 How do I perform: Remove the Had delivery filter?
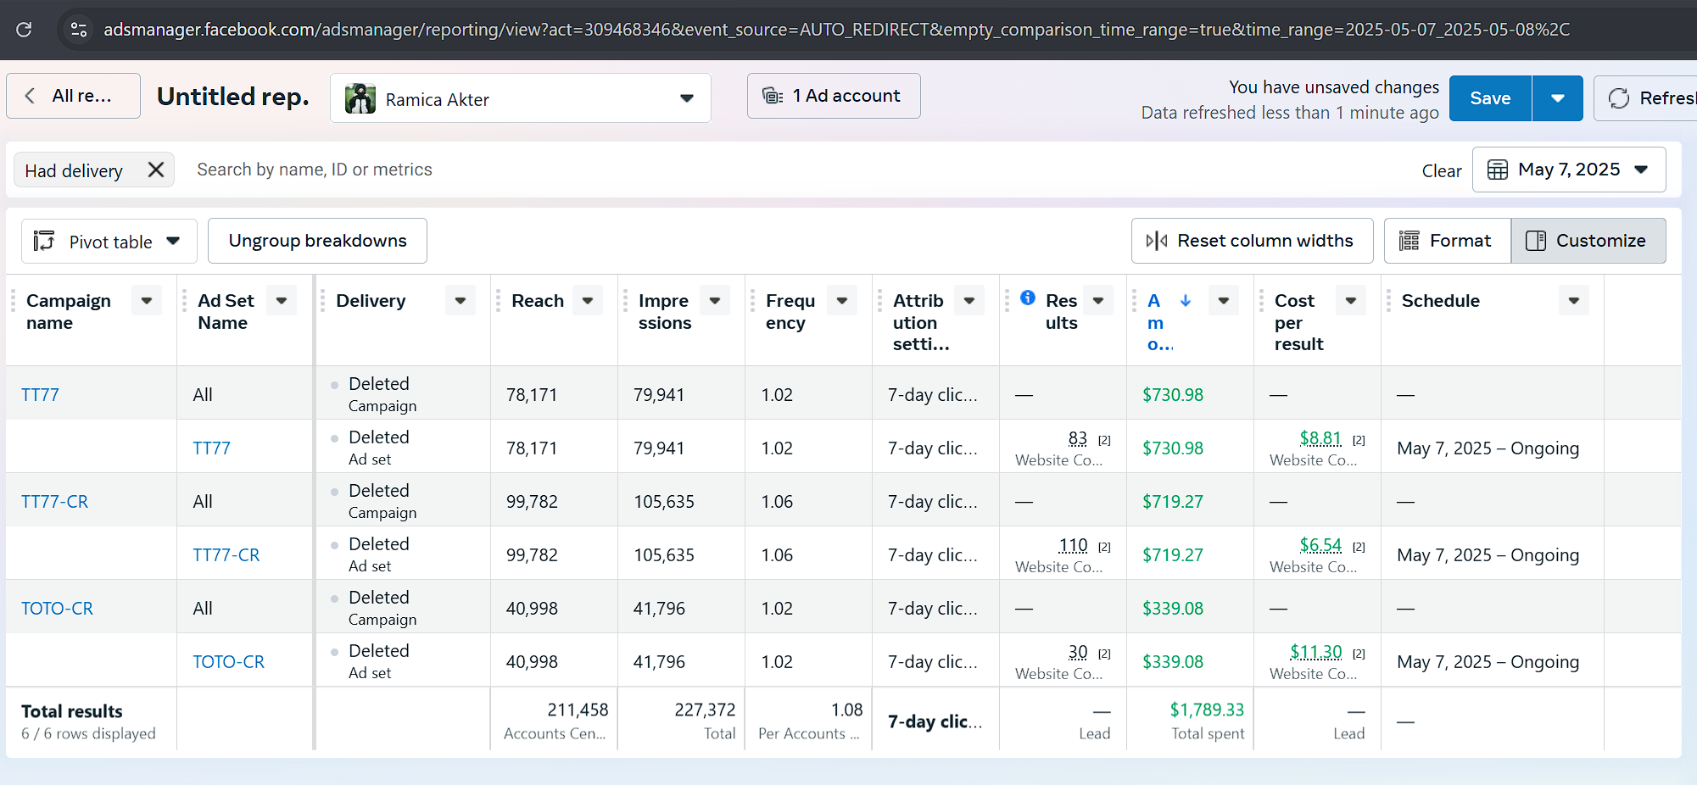click(x=156, y=170)
